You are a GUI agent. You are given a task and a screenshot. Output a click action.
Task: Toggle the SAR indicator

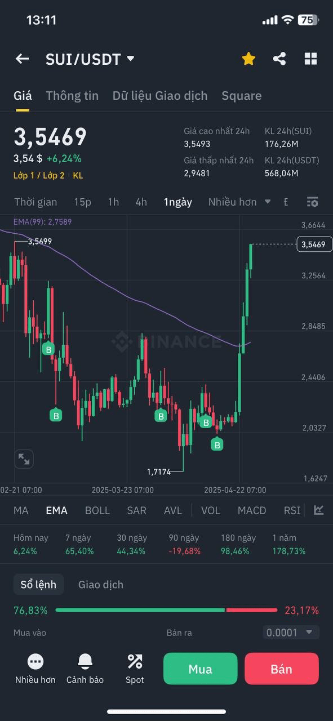[x=136, y=510]
